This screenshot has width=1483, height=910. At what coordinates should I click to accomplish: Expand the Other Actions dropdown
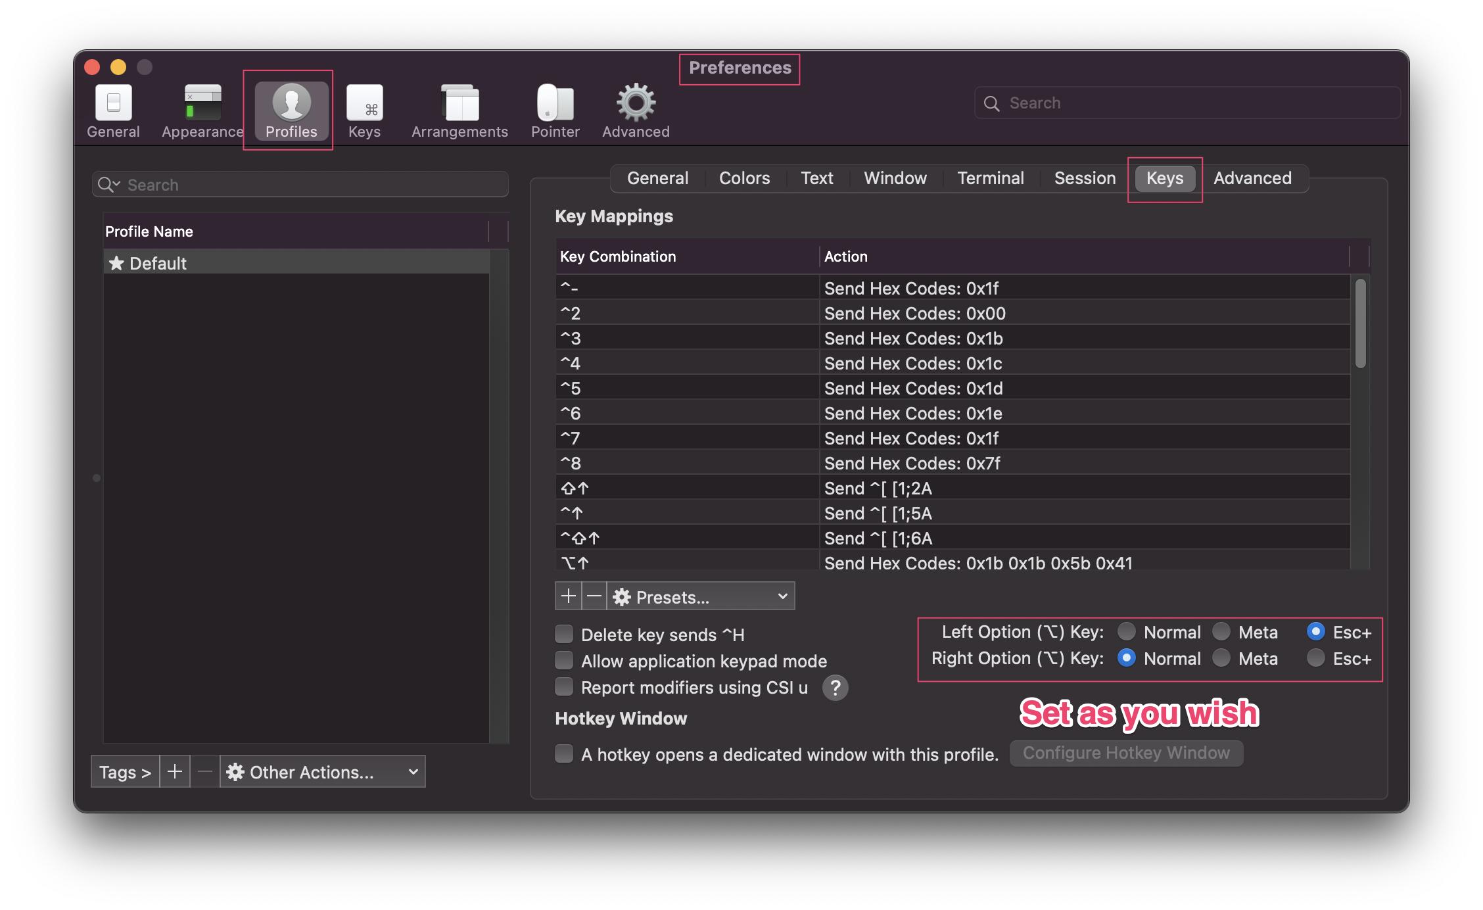pos(322,772)
